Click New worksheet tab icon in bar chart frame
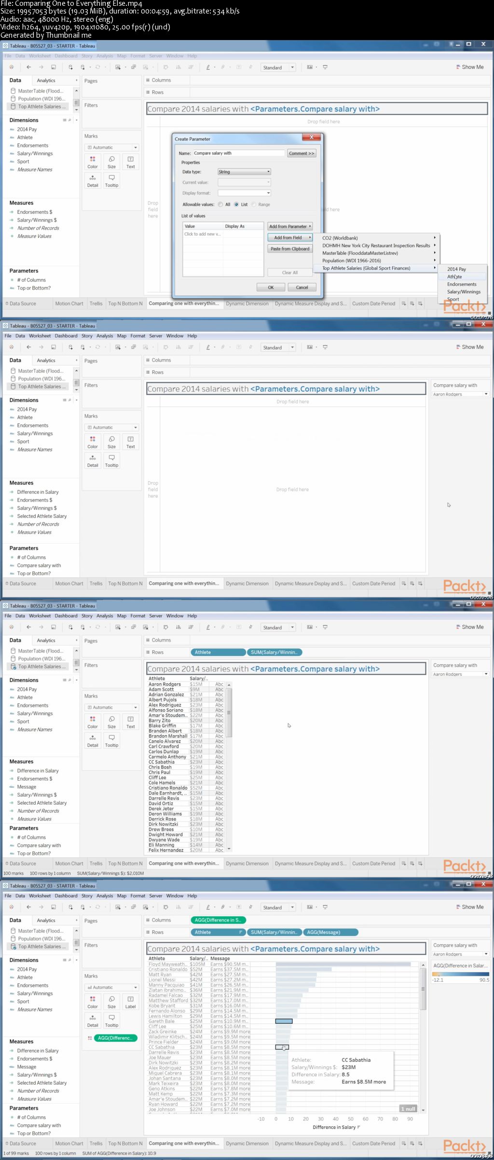This screenshot has width=494, height=1160. [x=404, y=1143]
